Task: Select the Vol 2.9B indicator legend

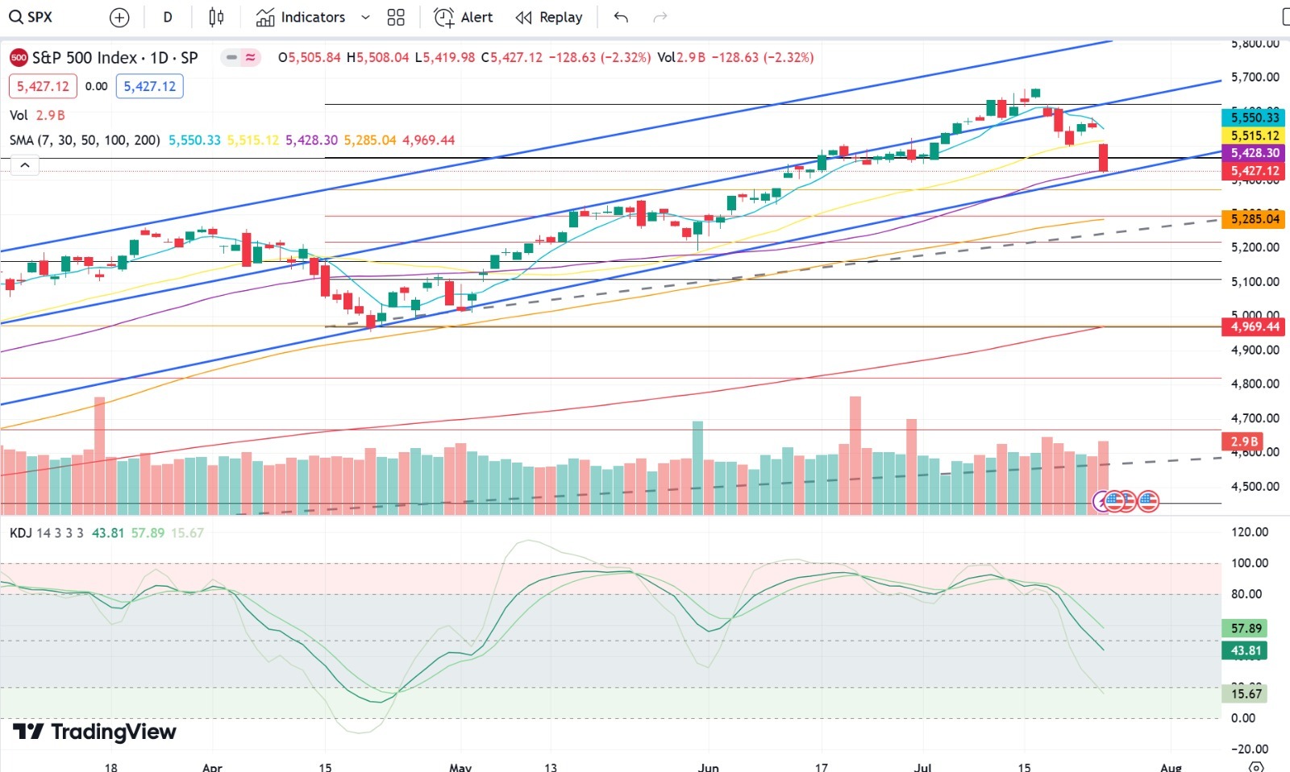Action: coord(37,115)
